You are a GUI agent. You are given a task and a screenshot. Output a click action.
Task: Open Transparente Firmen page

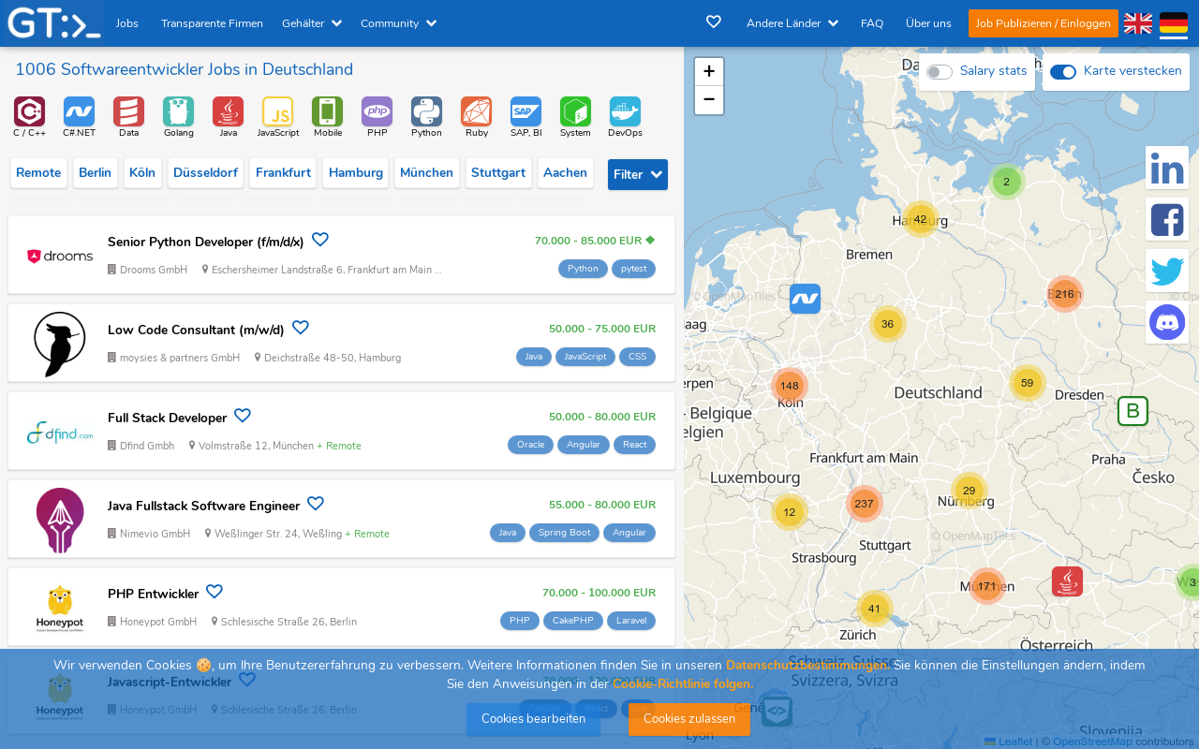pos(212,23)
